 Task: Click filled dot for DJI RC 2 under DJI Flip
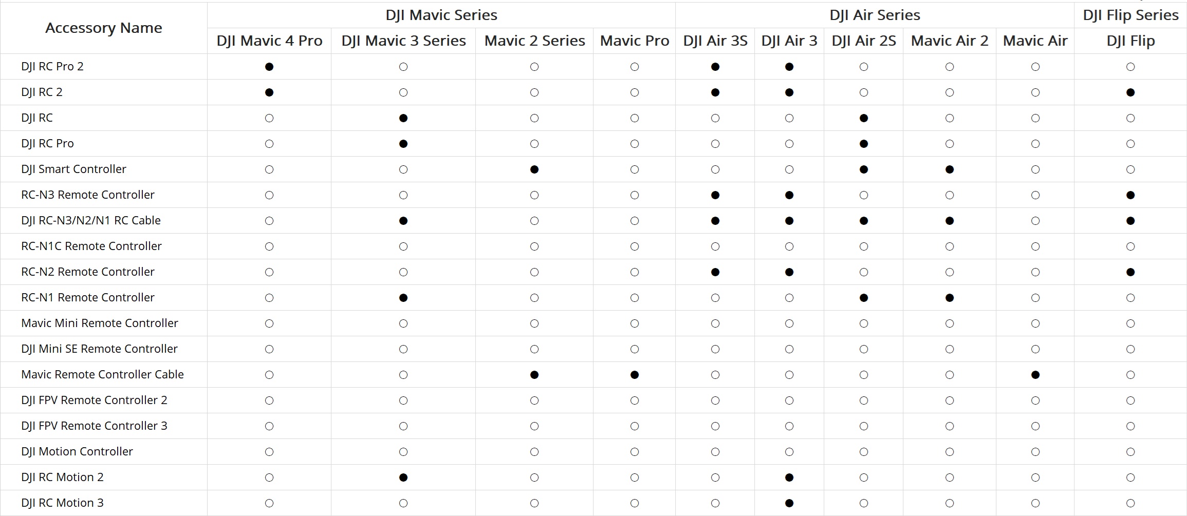1130,92
